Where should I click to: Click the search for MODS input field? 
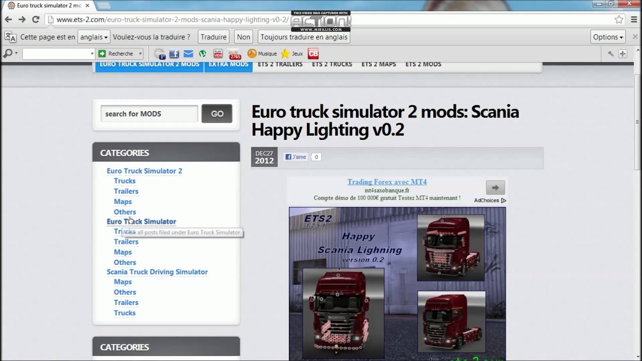[149, 114]
